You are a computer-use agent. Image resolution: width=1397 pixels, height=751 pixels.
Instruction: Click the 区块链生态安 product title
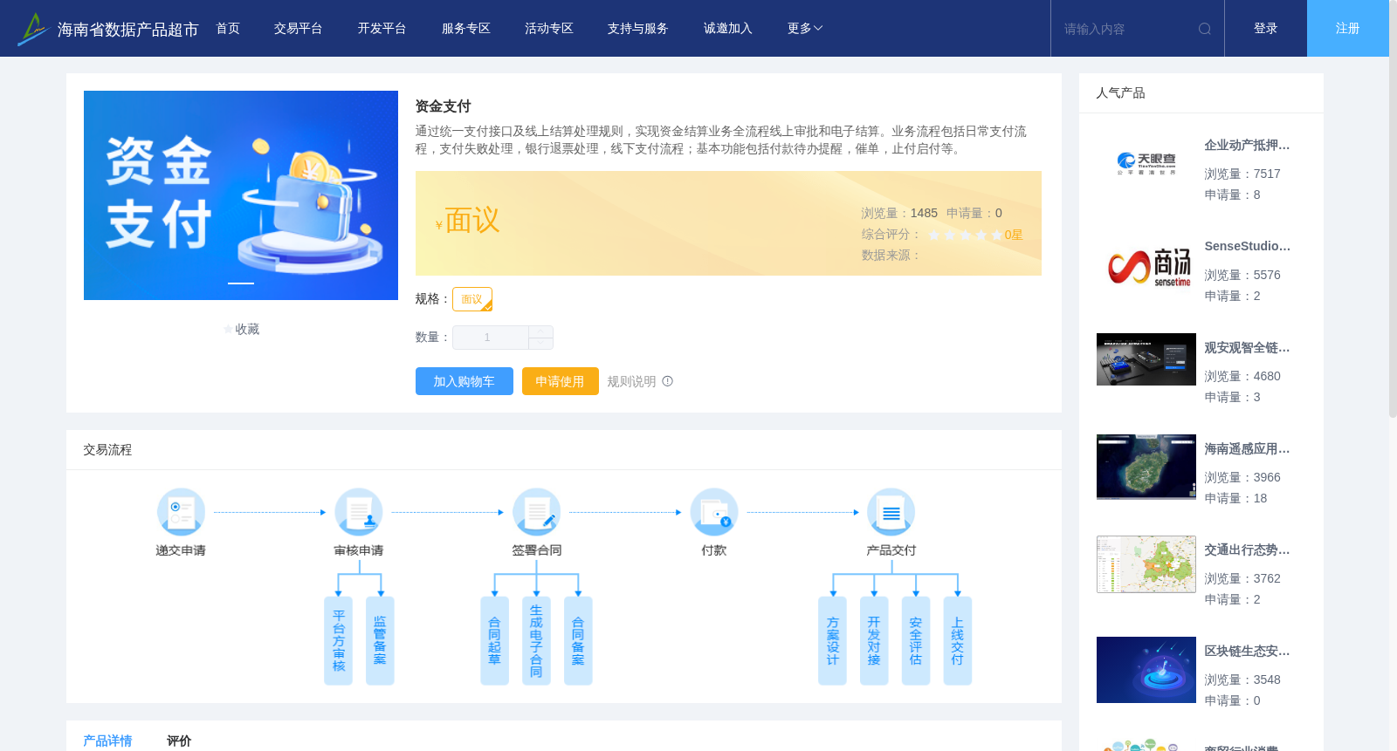(x=1247, y=651)
